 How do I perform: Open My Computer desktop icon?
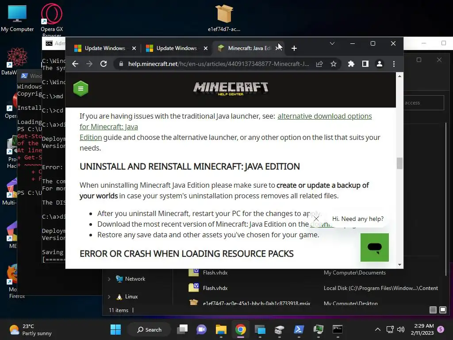17,18
